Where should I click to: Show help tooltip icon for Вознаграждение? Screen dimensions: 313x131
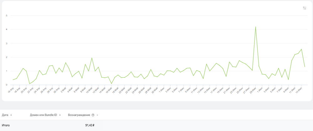click(93, 115)
